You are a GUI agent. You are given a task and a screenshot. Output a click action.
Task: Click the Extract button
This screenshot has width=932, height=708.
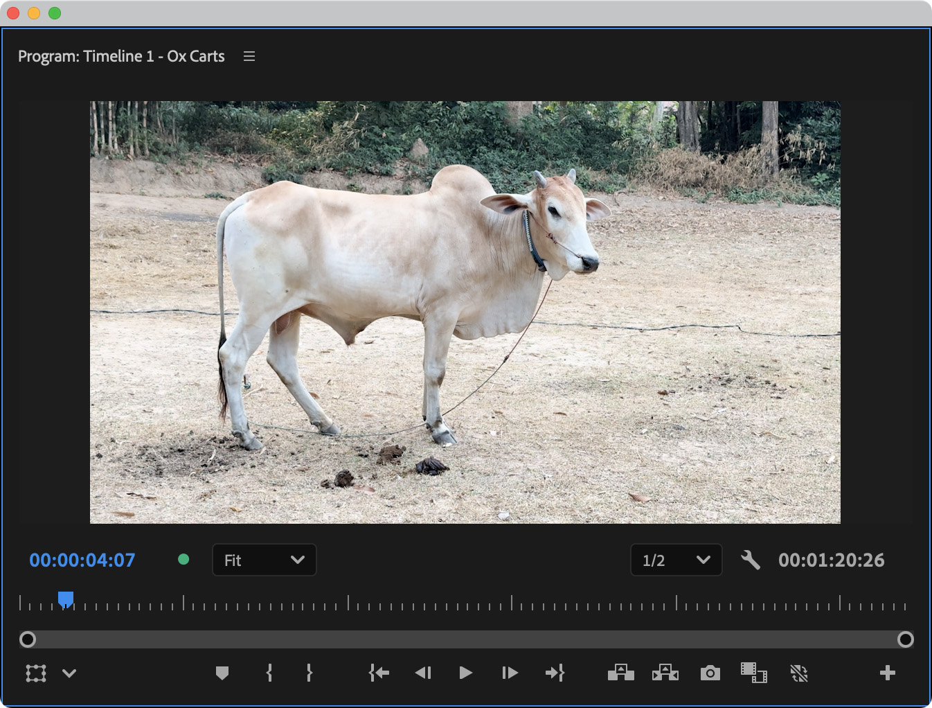(665, 673)
